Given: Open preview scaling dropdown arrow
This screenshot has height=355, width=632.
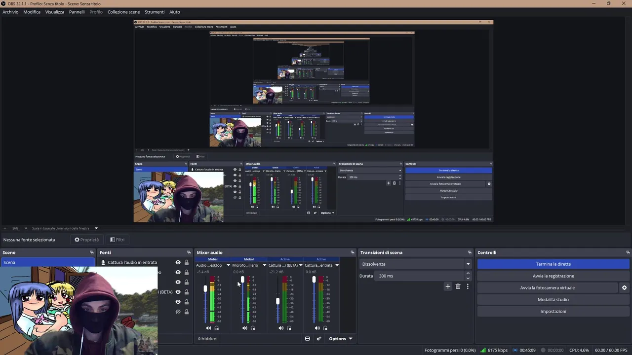Looking at the screenshot, I should [x=96, y=228].
